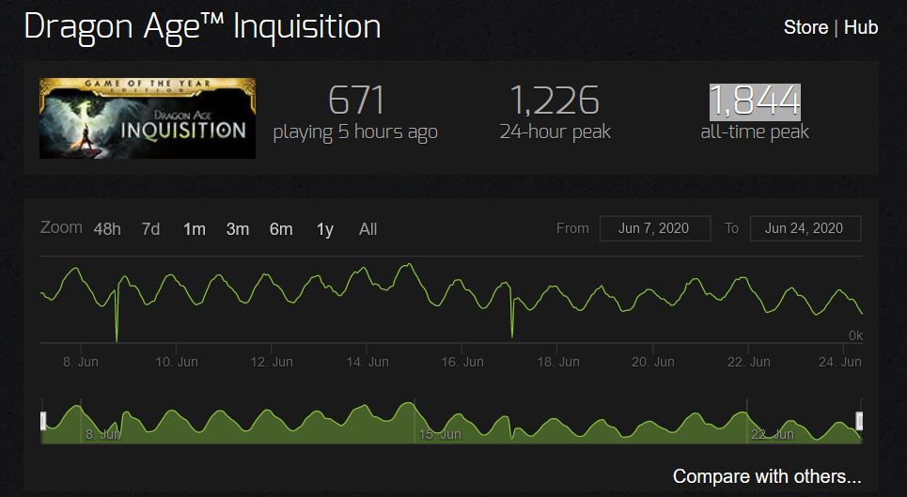This screenshot has height=497, width=907.
Task: Grab the right navigator range handle
Action: [x=859, y=421]
